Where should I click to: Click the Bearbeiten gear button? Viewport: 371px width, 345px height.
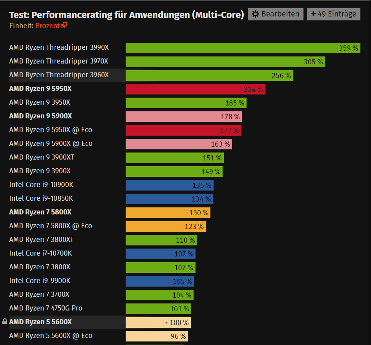[x=276, y=14]
